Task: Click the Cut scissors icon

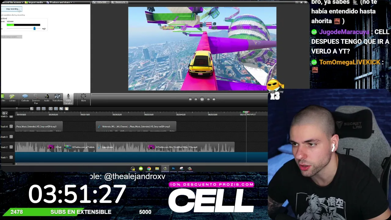Action: click(50, 109)
